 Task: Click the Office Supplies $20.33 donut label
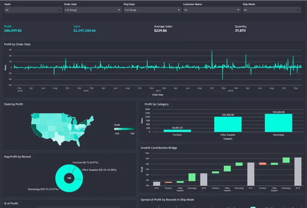coord(99,170)
